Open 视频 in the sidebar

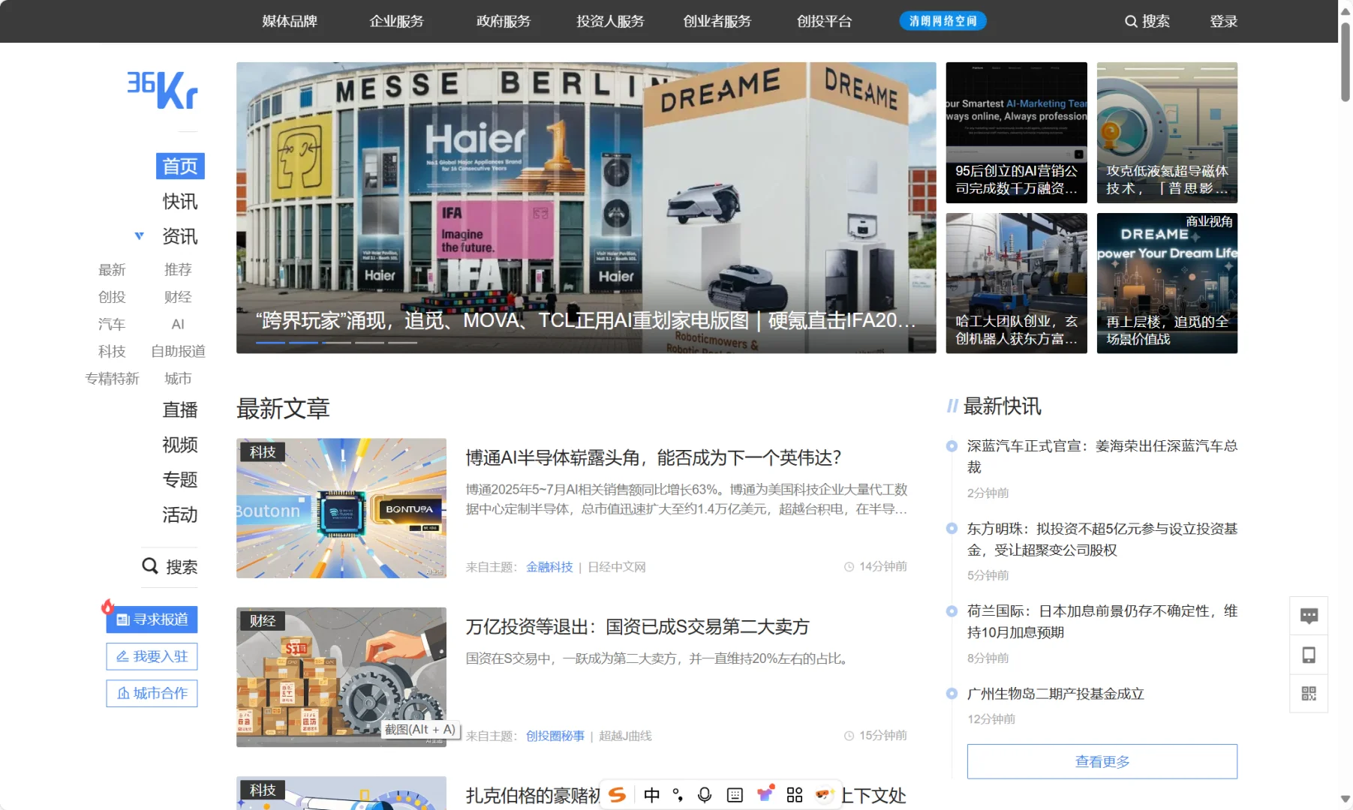tap(180, 445)
